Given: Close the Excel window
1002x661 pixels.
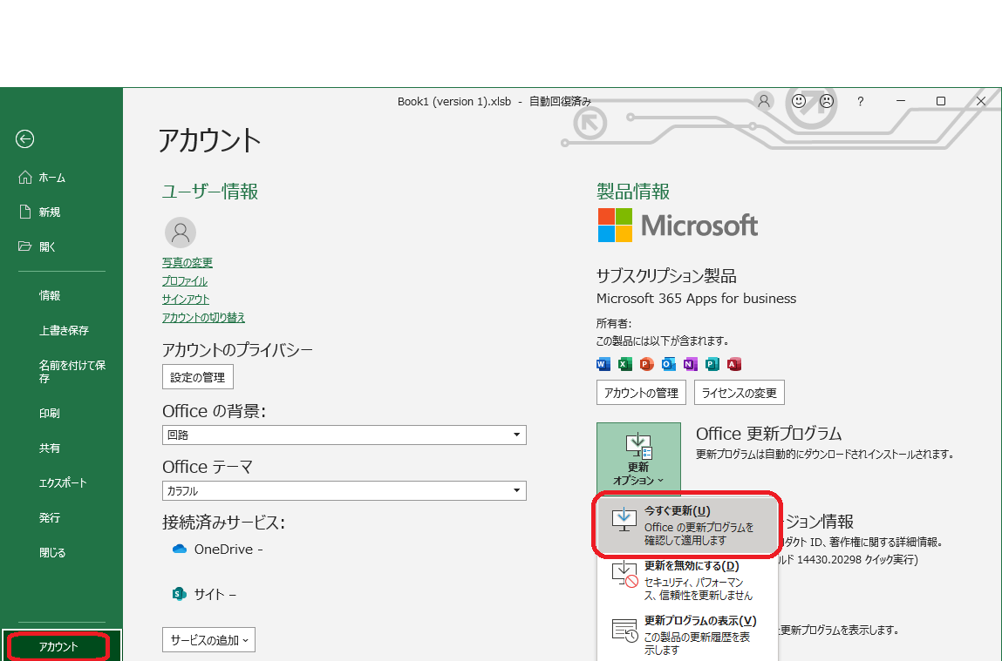Looking at the screenshot, I should pyautogui.click(x=981, y=101).
